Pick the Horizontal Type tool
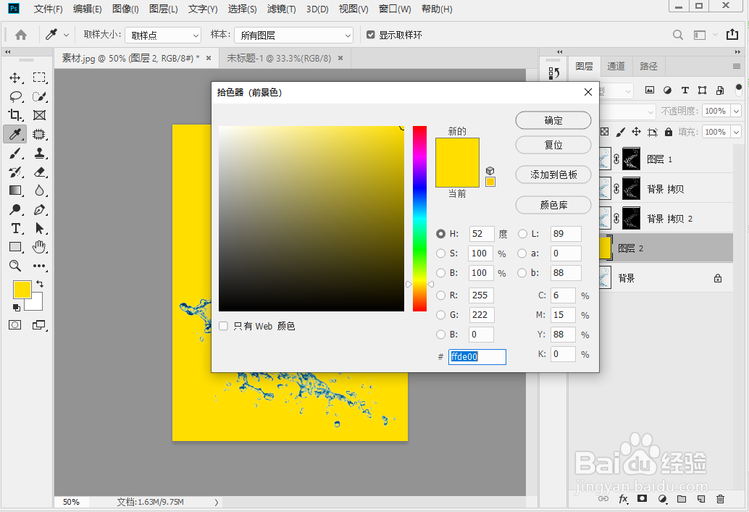Viewport: 749px width, 512px height. (15, 228)
